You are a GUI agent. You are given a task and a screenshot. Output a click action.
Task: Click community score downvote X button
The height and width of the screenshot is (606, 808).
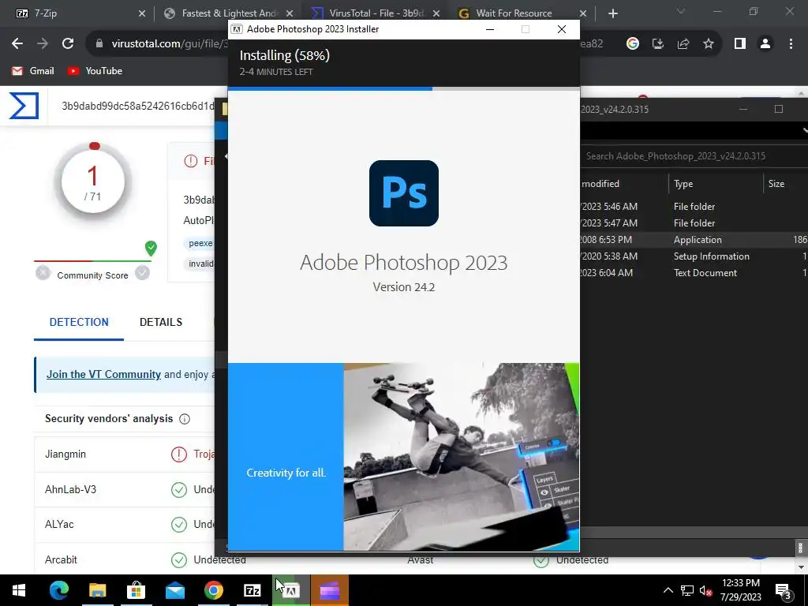pos(43,272)
